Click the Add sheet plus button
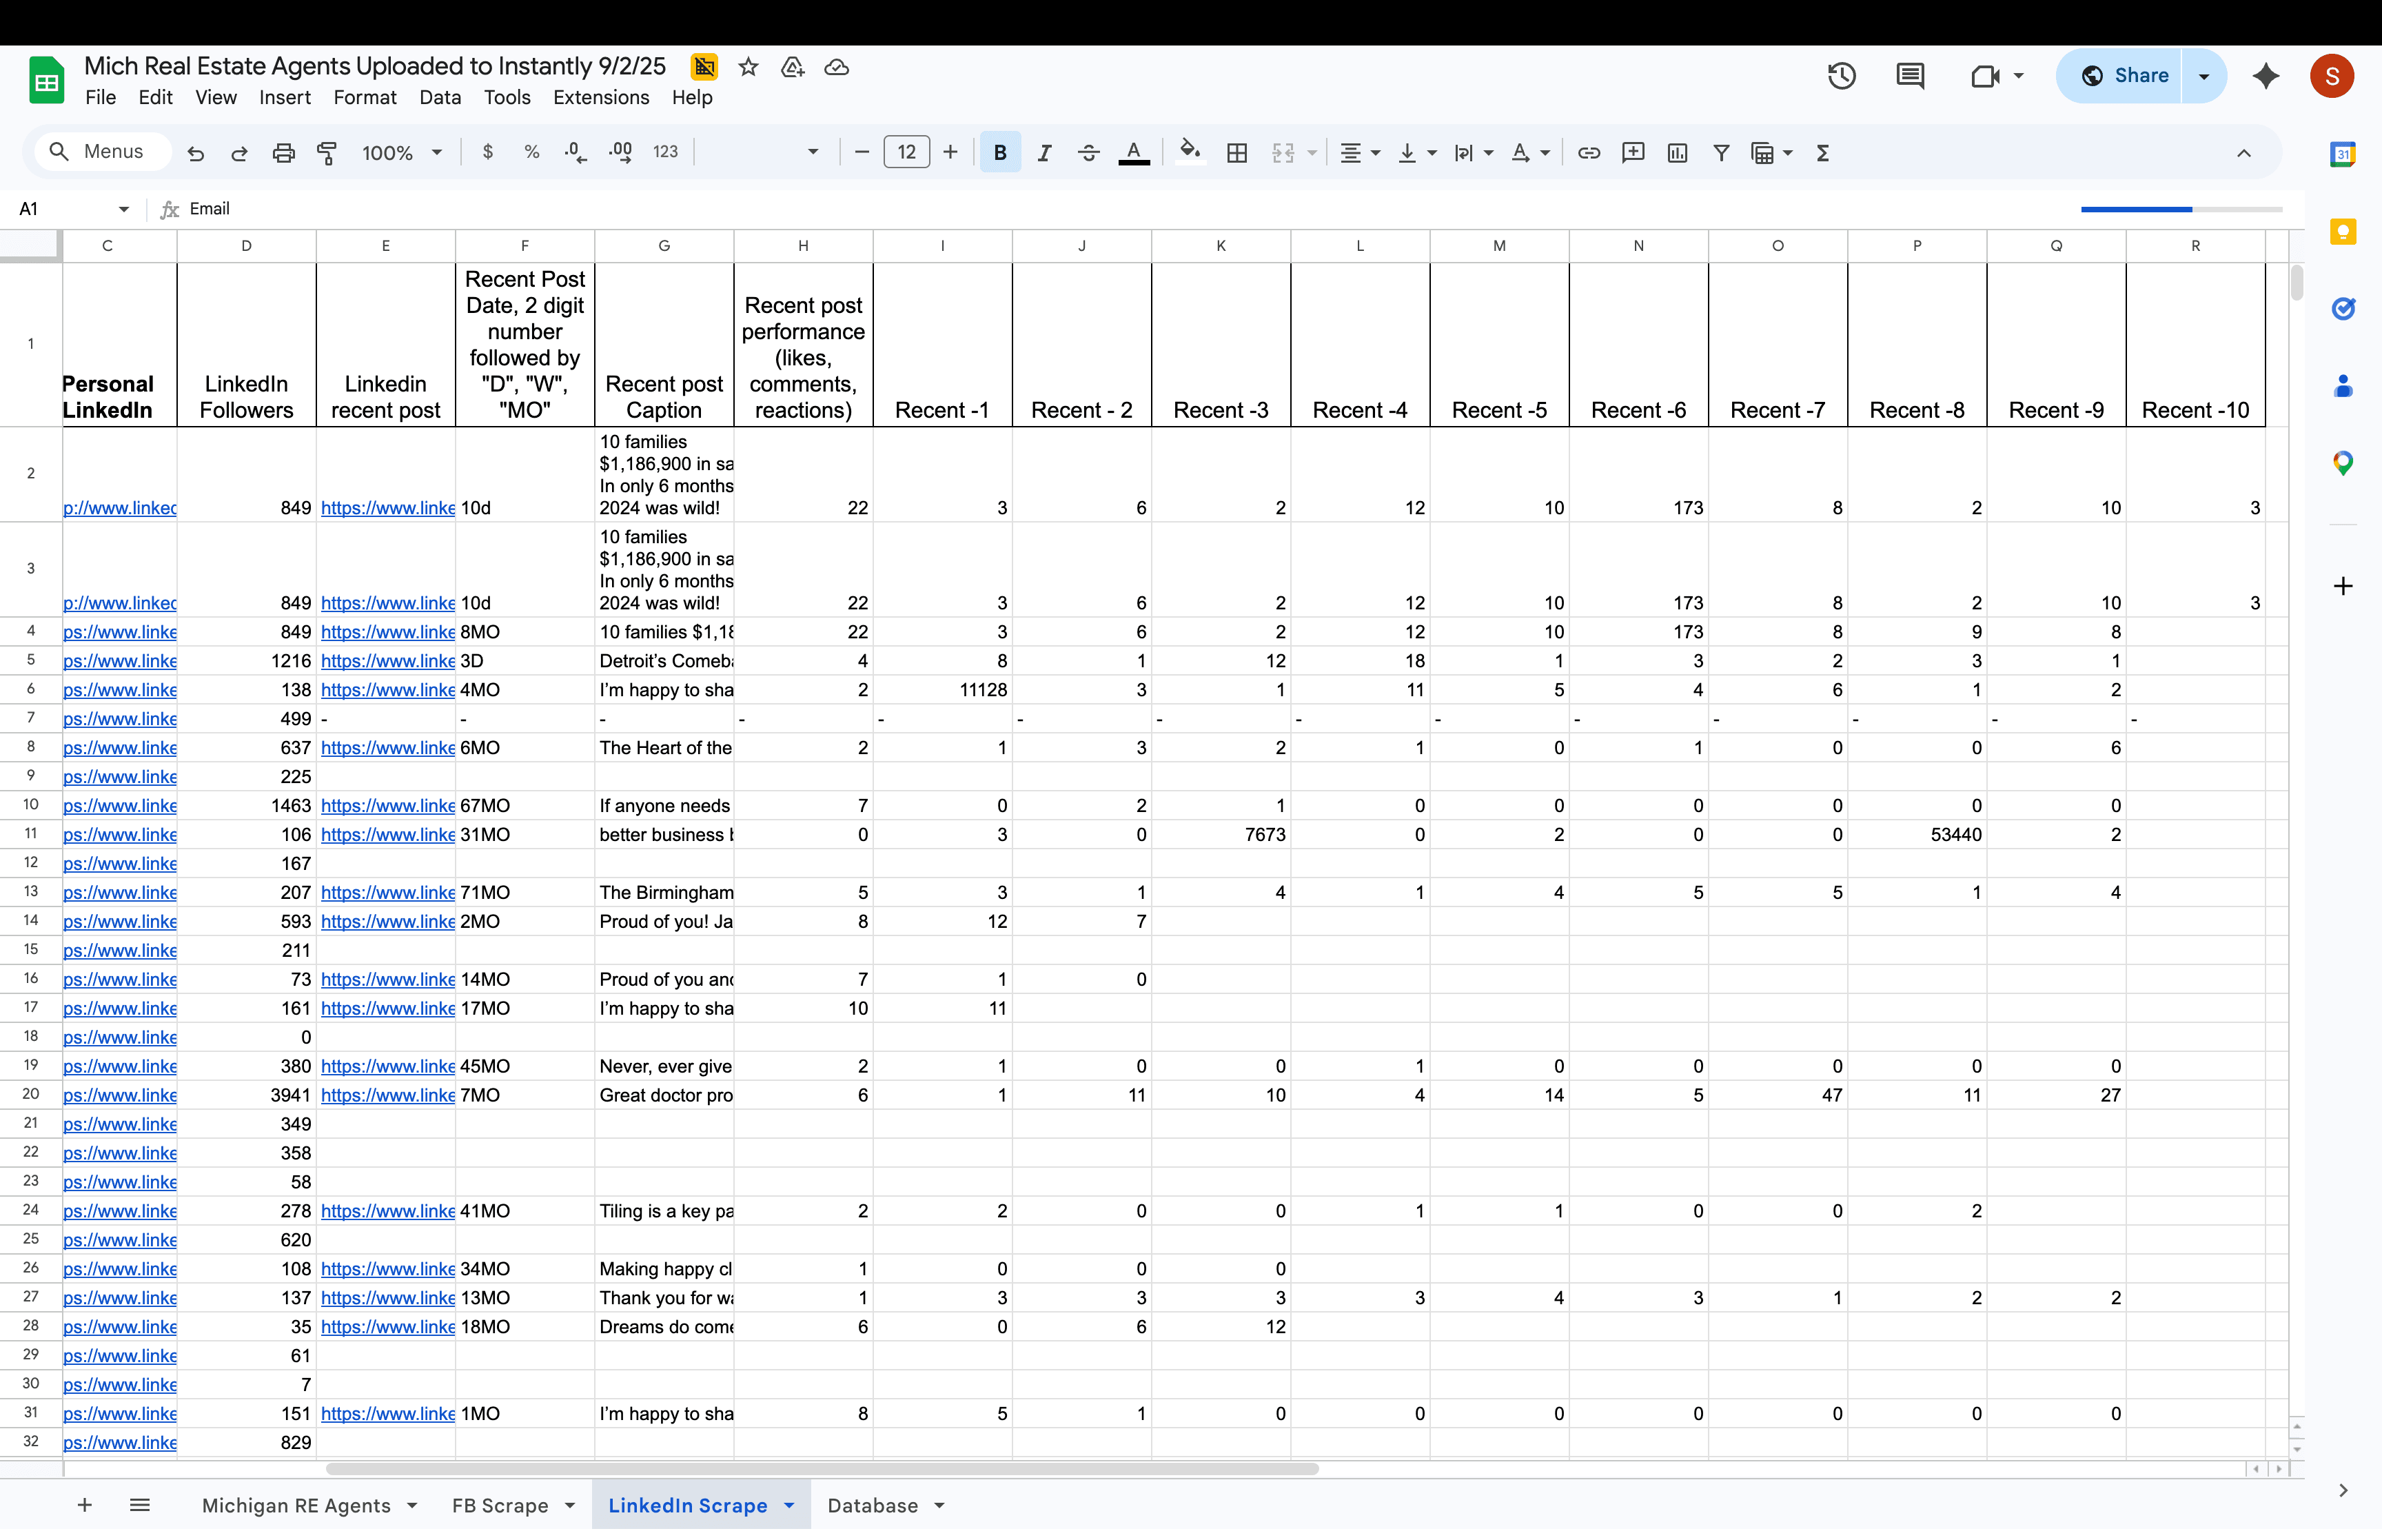The image size is (2382, 1540). click(85, 1506)
